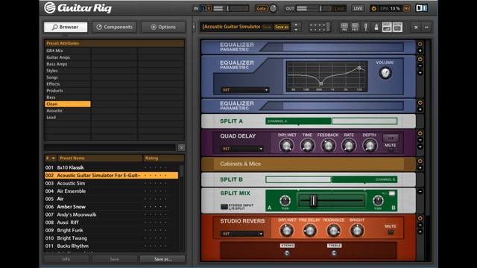477x268 pixels.
Task: Click the Quad Delay TAP button
Action: tap(391, 138)
